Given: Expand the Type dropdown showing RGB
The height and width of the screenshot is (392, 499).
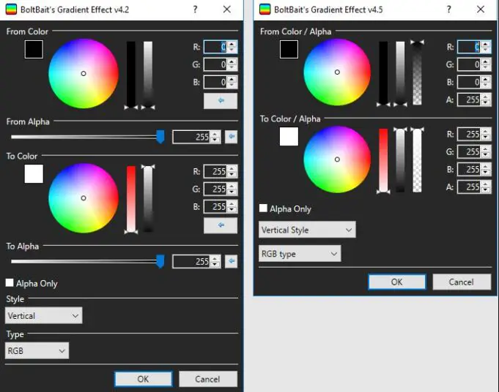Looking at the screenshot, I should coord(37,351).
